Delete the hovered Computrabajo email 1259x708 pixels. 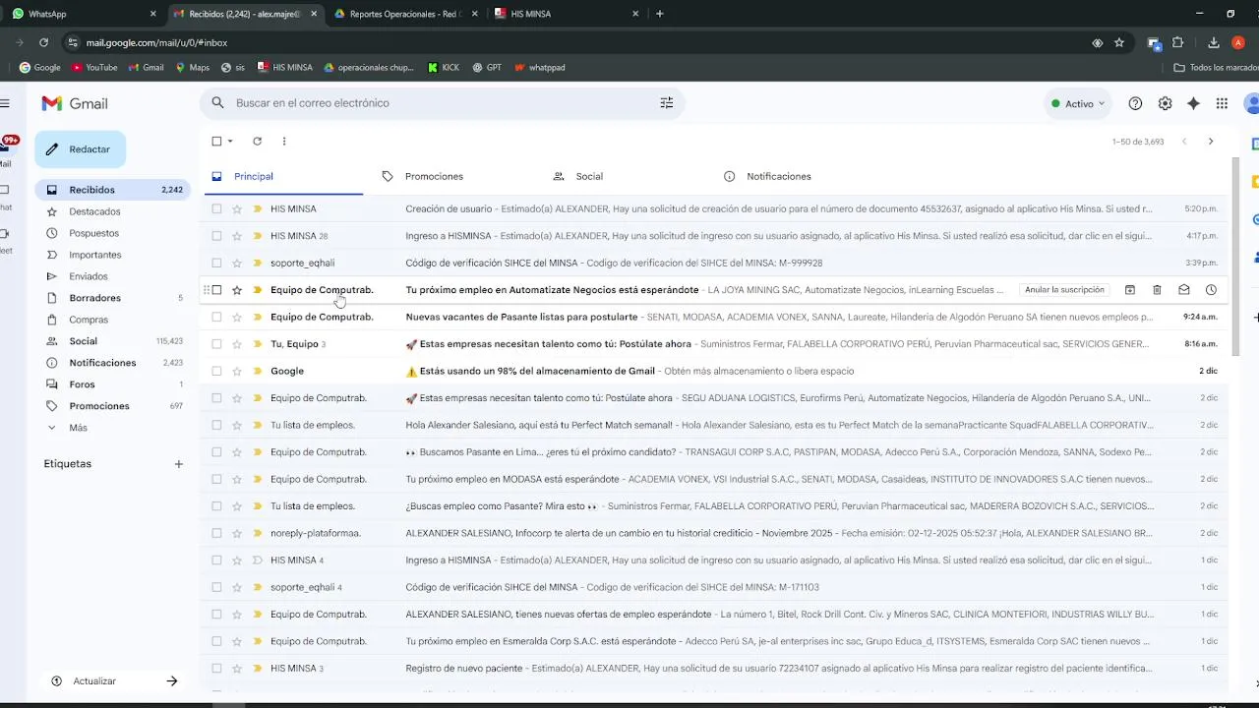coord(1157,290)
